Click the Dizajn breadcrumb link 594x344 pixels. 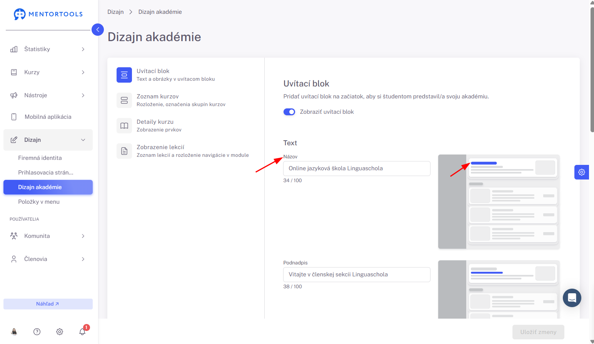[x=115, y=12]
